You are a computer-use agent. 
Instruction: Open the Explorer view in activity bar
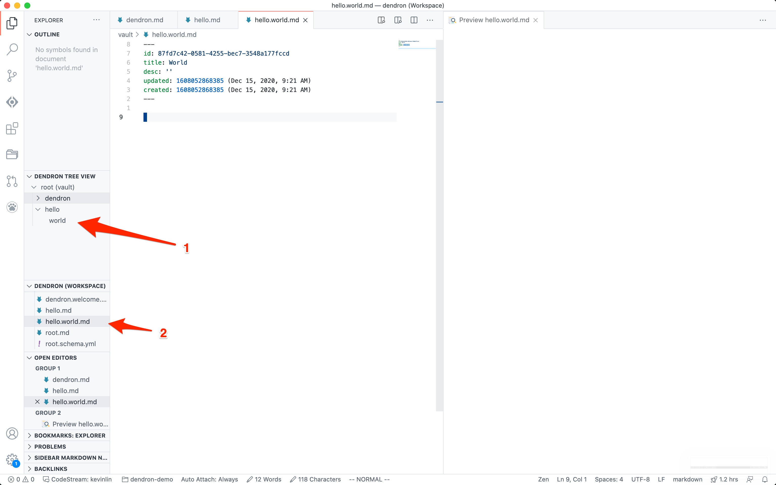click(x=12, y=23)
